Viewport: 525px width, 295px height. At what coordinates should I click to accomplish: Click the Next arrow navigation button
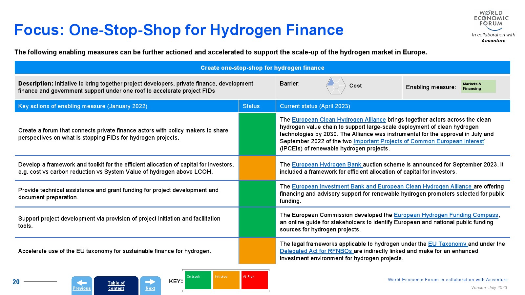coord(150,285)
